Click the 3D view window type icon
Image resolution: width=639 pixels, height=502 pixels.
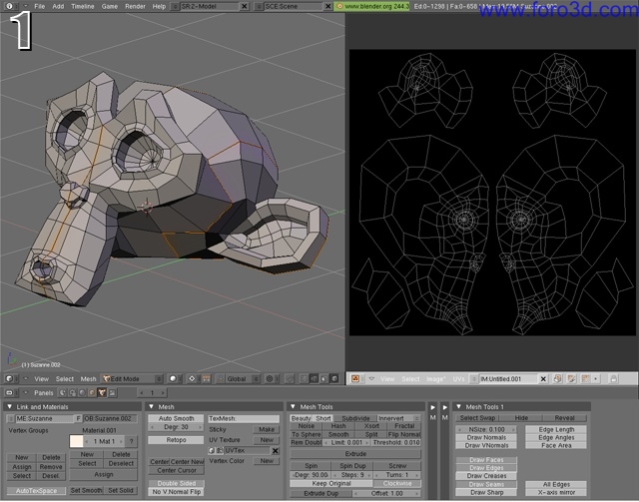tap(9, 379)
